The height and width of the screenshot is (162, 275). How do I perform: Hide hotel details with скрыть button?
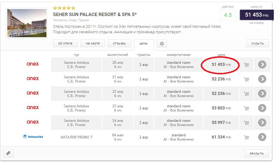click(x=257, y=43)
